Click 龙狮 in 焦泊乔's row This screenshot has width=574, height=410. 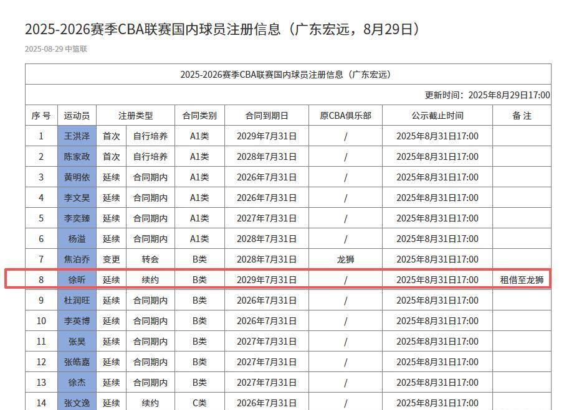point(345,259)
